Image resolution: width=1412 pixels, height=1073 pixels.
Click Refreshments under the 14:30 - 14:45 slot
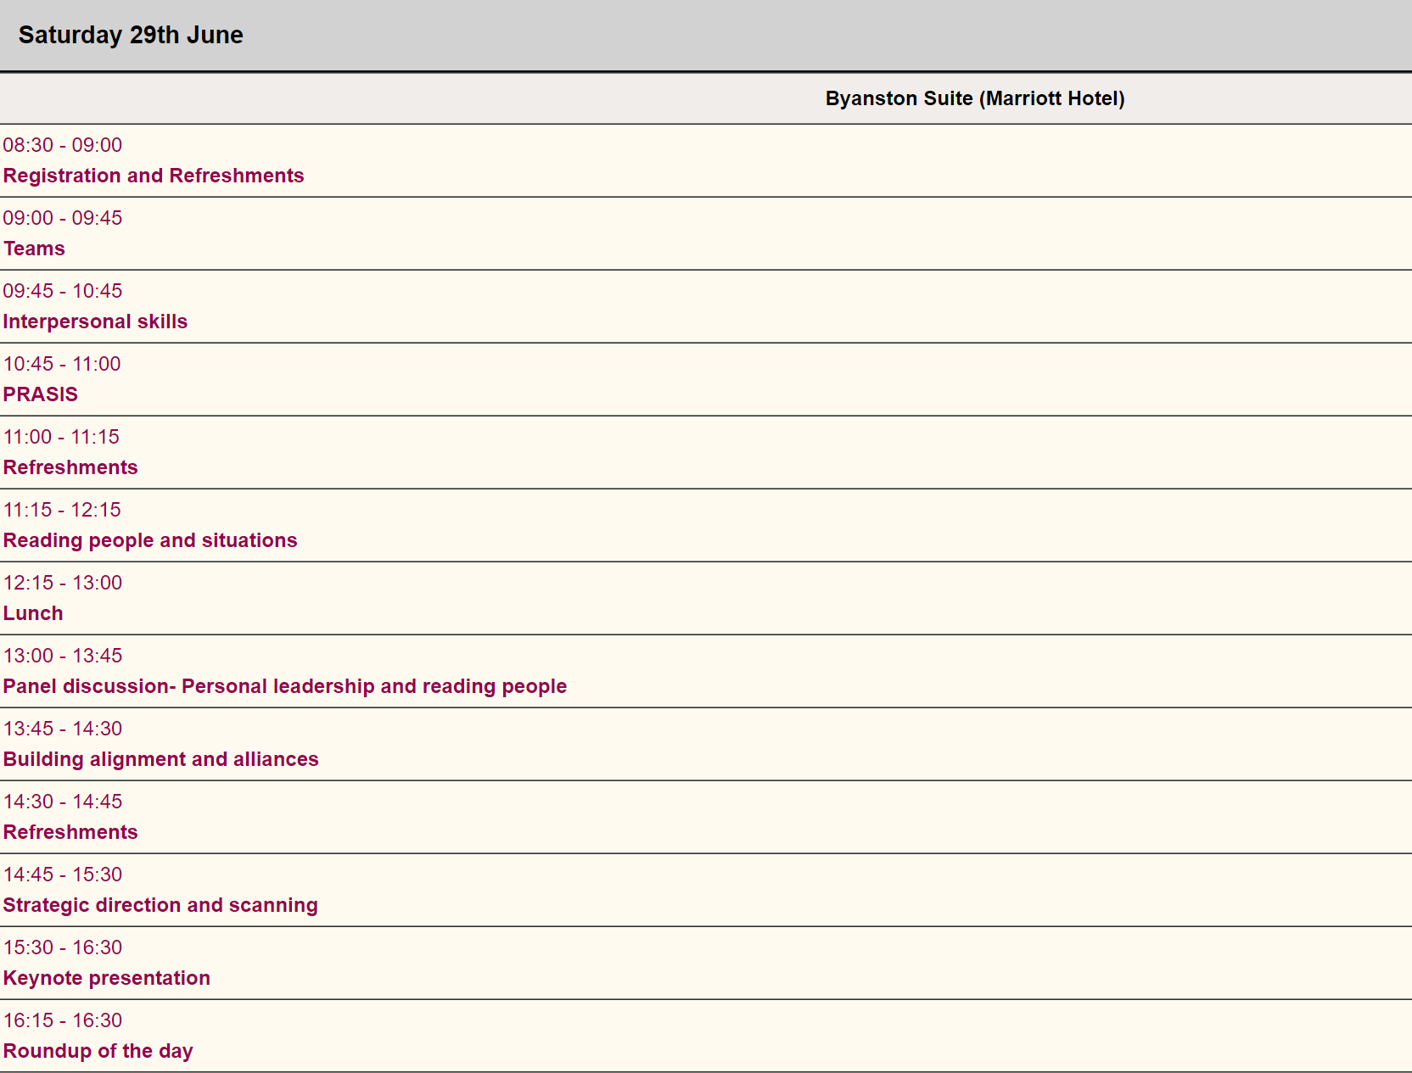click(70, 832)
